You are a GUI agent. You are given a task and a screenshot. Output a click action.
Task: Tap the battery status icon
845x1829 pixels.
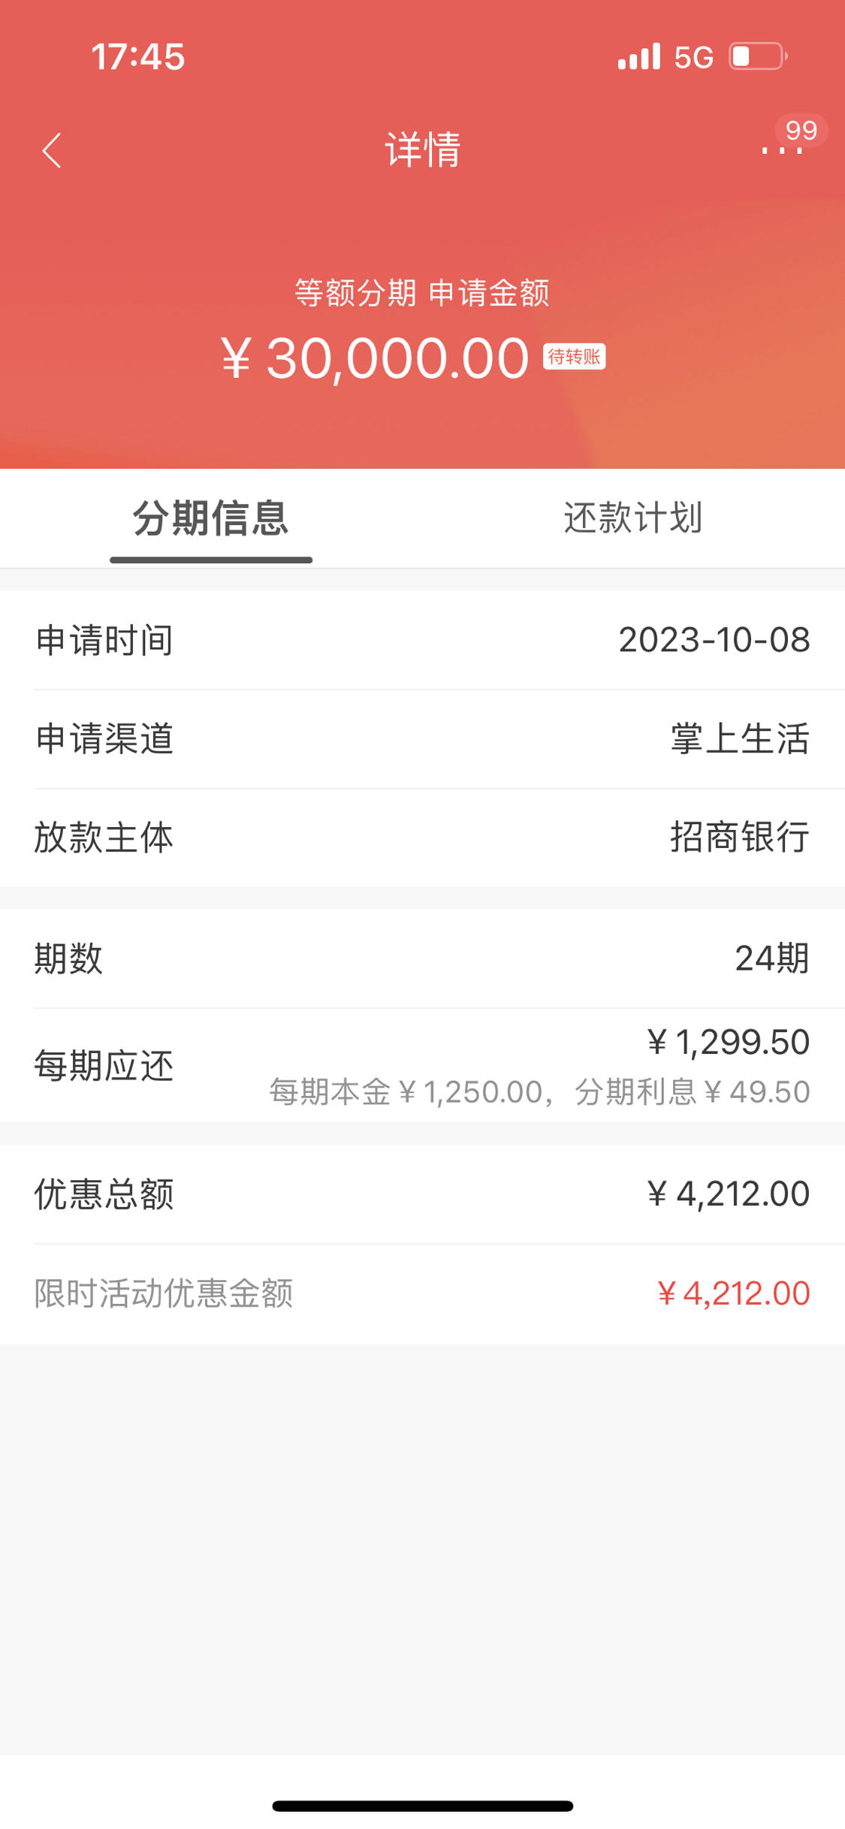click(x=758, y=56)
